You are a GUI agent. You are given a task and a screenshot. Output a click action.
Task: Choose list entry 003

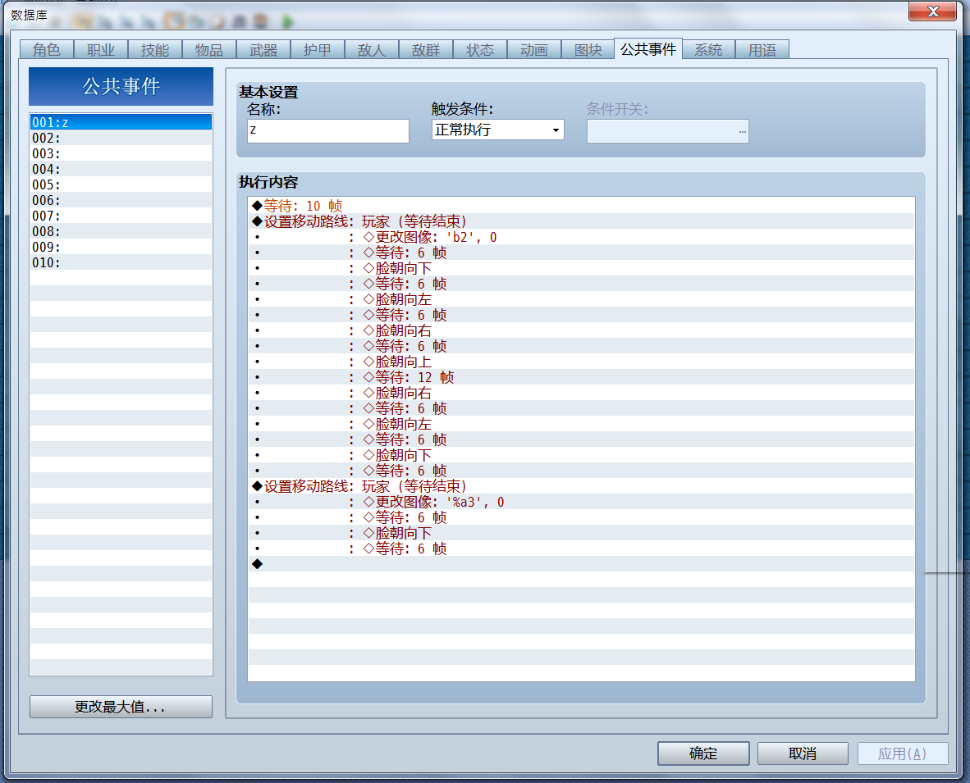121,153
